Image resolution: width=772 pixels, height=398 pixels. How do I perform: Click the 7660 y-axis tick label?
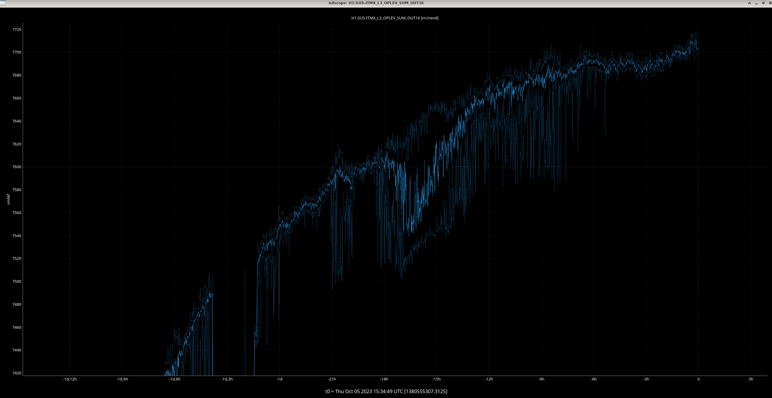[17, 98]
